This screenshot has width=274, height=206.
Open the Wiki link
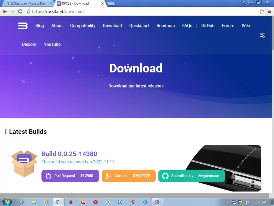click(x=246, y=26)
